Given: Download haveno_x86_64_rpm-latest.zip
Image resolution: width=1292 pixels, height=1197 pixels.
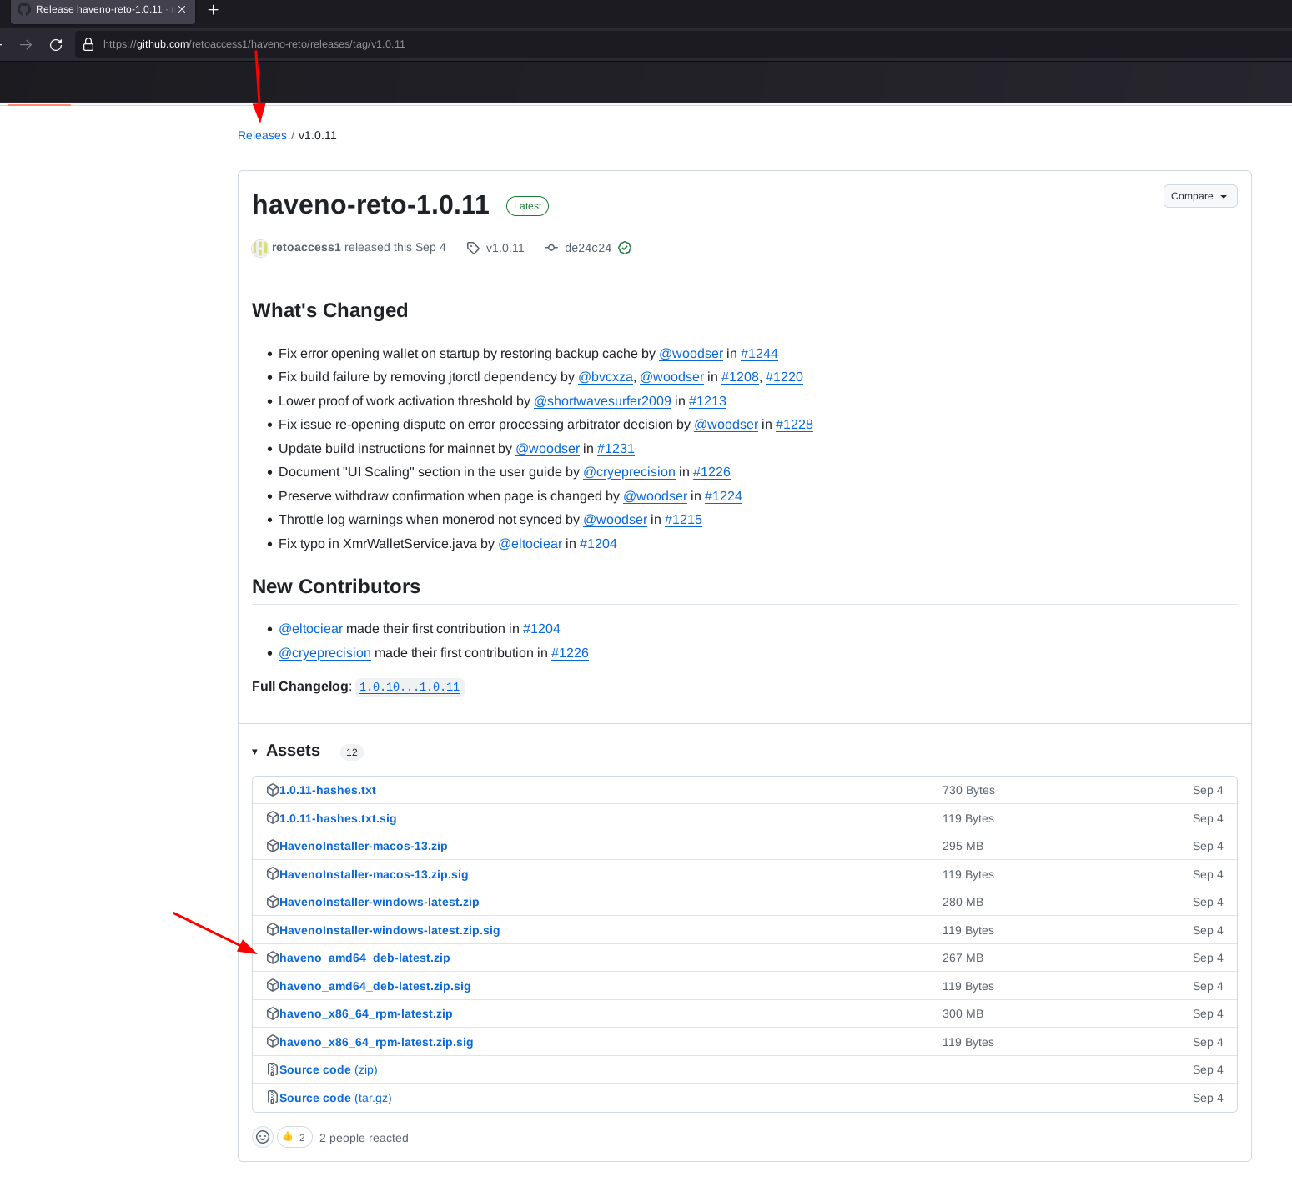Looking at the screenshot, I should tap(366, 1013).
